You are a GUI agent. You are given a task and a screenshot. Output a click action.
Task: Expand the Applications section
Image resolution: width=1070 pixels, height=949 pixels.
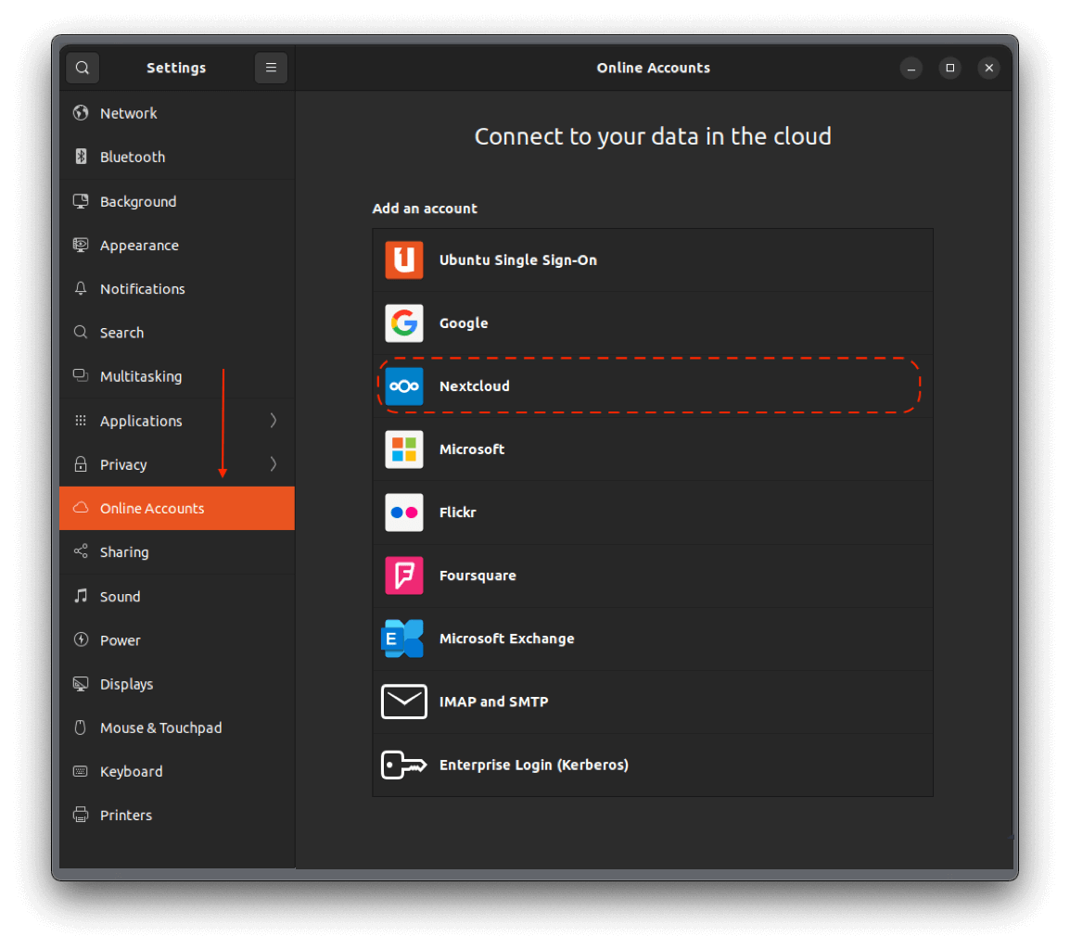[x=272, y=420]
